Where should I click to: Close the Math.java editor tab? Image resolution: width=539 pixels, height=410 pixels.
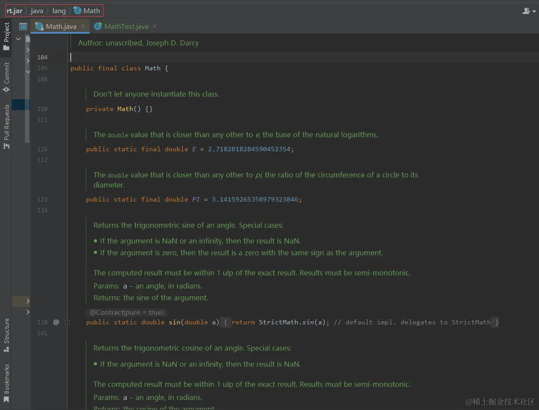tap(83, 26)
